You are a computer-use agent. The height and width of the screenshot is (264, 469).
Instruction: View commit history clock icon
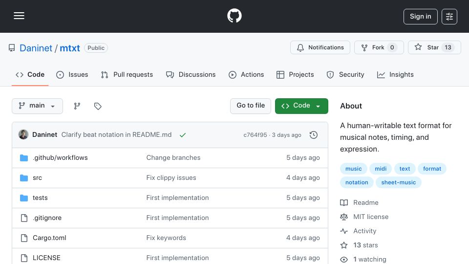(314, 135)
